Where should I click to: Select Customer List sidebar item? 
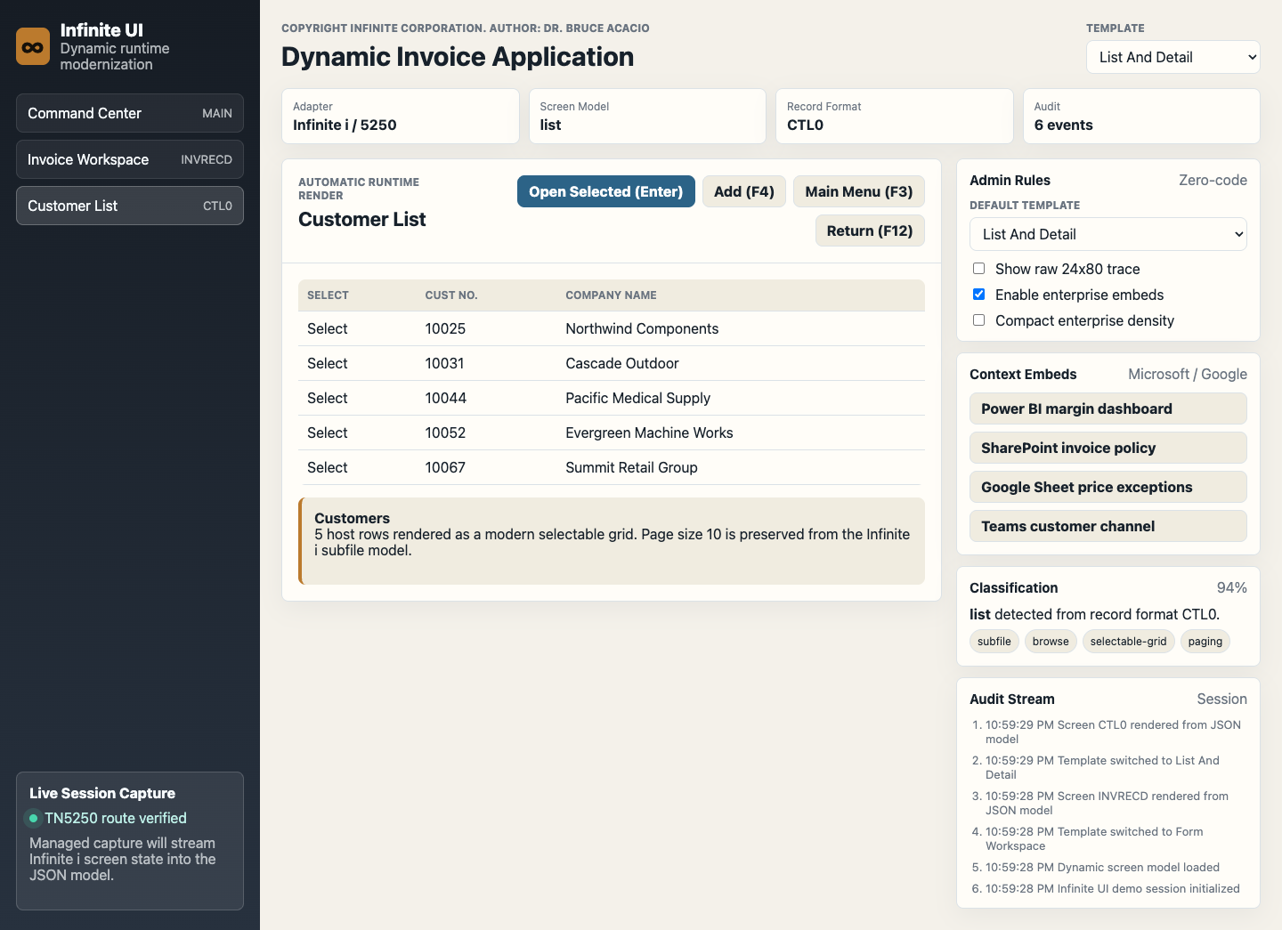pyautogui.click(x=130, y=206)
